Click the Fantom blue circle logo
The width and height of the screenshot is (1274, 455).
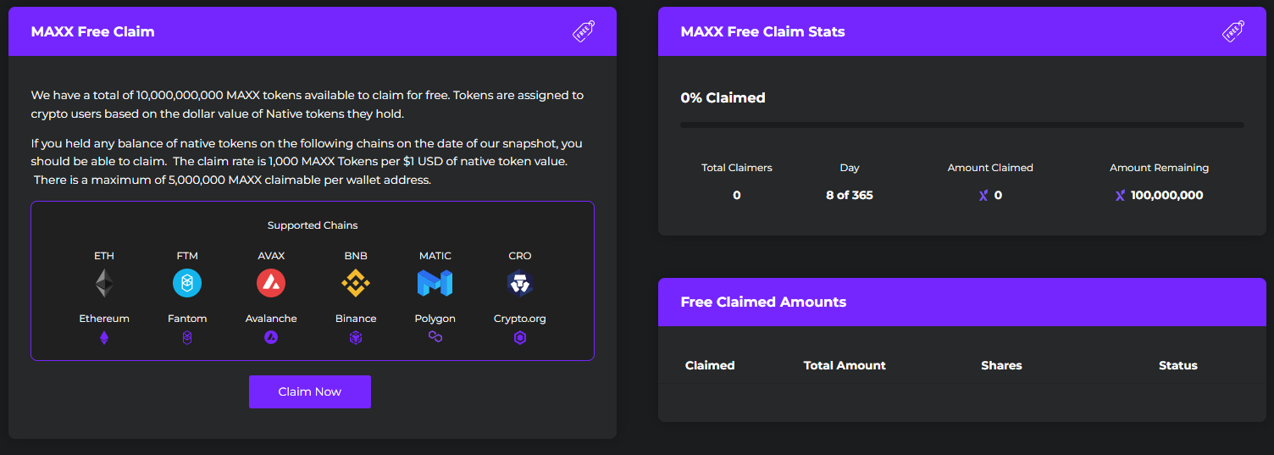pos(187,283)
